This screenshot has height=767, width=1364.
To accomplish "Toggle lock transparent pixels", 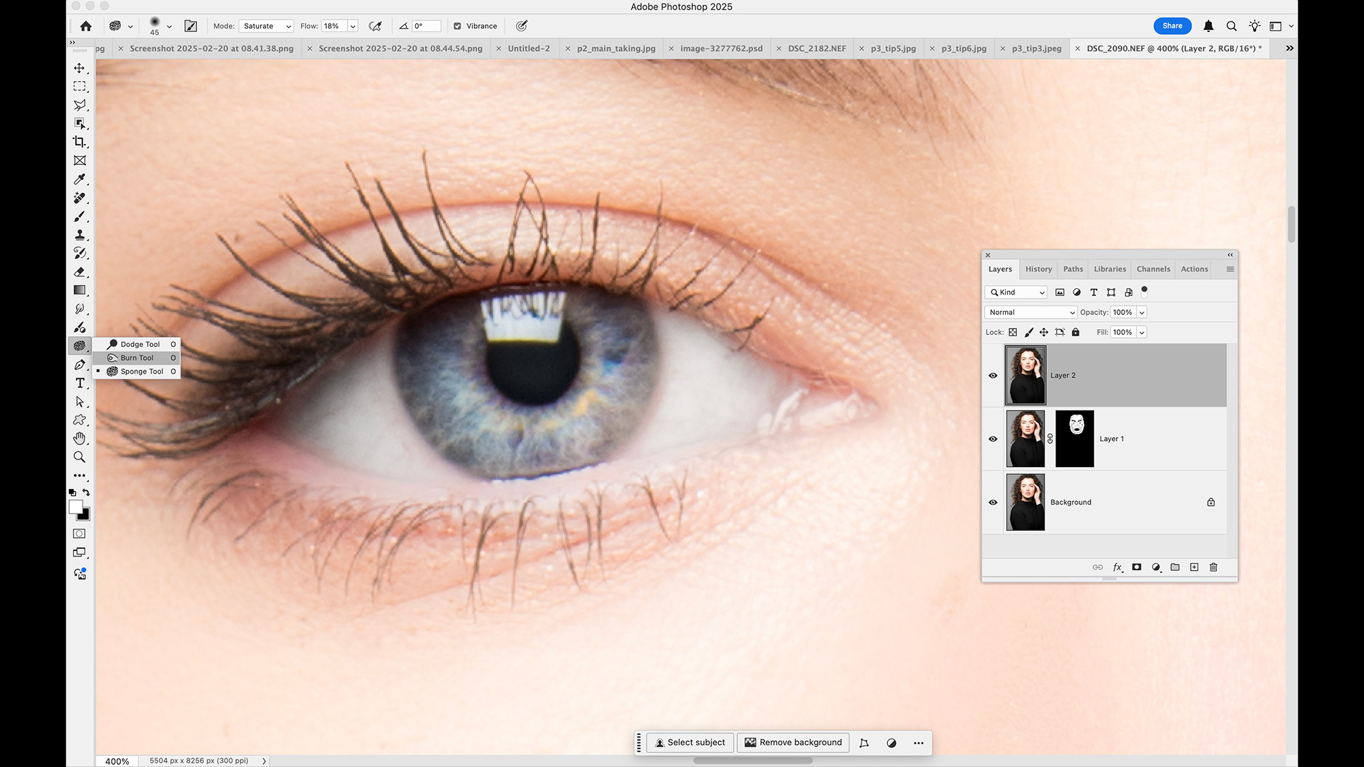I will pyautogui.click(x=1013, y=332).
